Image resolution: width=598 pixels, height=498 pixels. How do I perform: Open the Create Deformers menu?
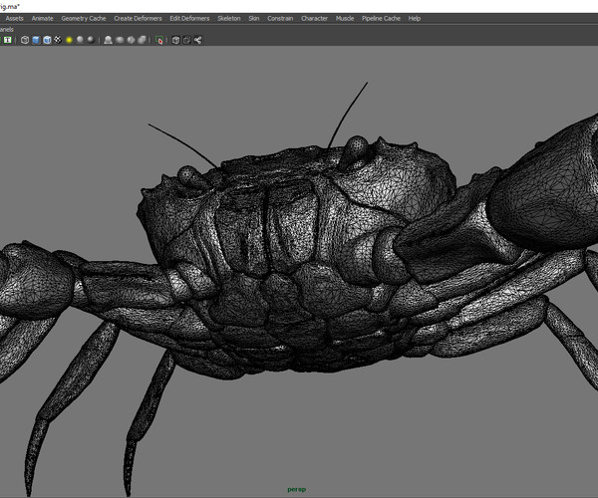[x=139, y=18]
